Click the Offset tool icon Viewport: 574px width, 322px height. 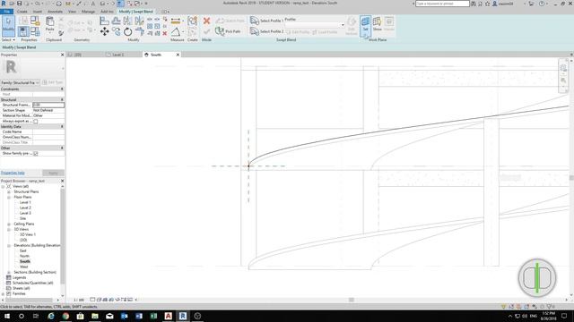coord(116,21)
